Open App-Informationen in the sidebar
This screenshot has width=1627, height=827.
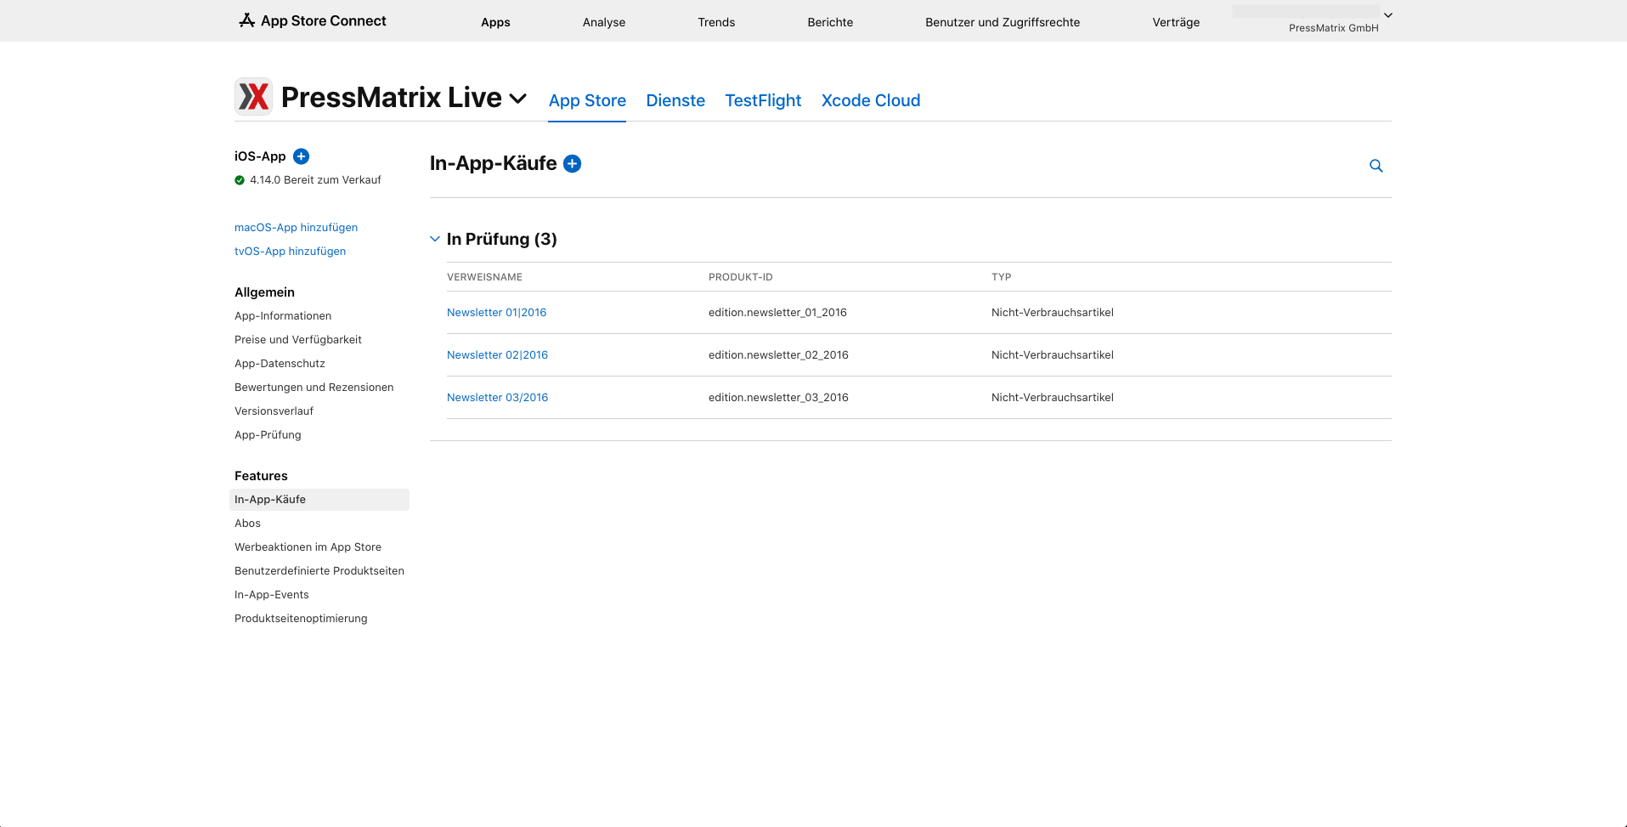point(283,316)
